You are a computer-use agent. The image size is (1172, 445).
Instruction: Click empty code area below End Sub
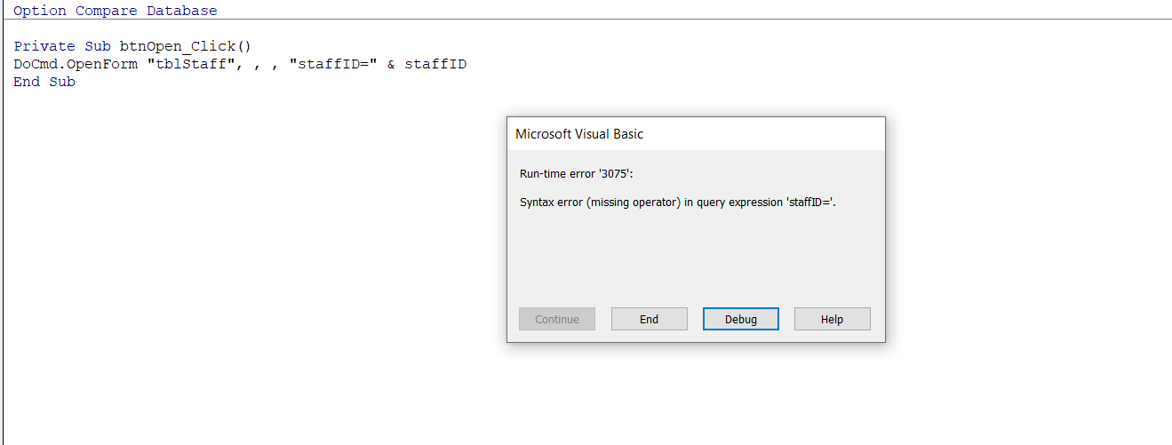tap(222, 266)
